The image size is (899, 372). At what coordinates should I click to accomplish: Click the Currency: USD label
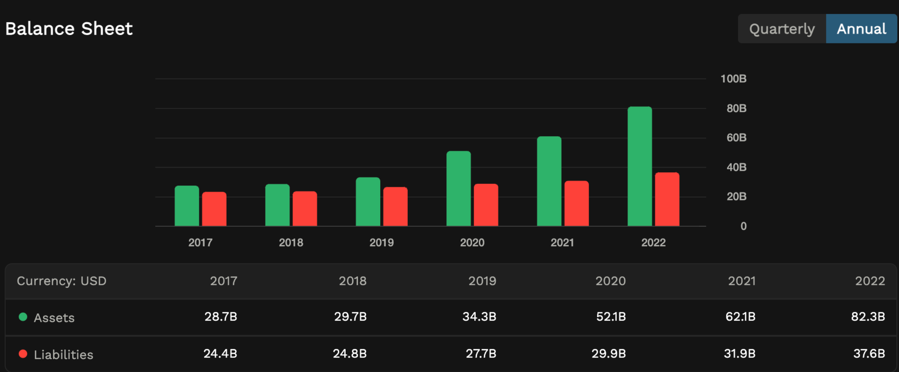tap(62, 281)
